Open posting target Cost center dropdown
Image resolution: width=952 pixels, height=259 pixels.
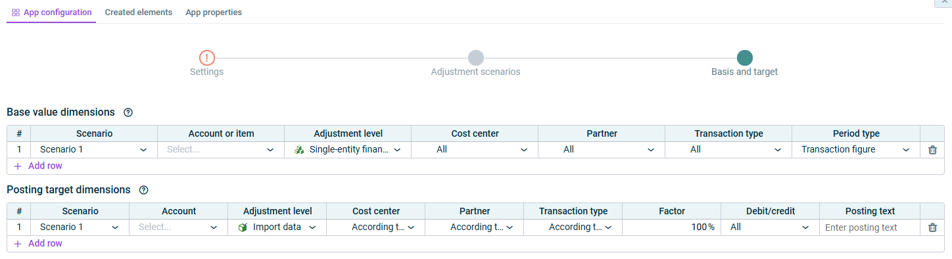[x=376, y=227]
